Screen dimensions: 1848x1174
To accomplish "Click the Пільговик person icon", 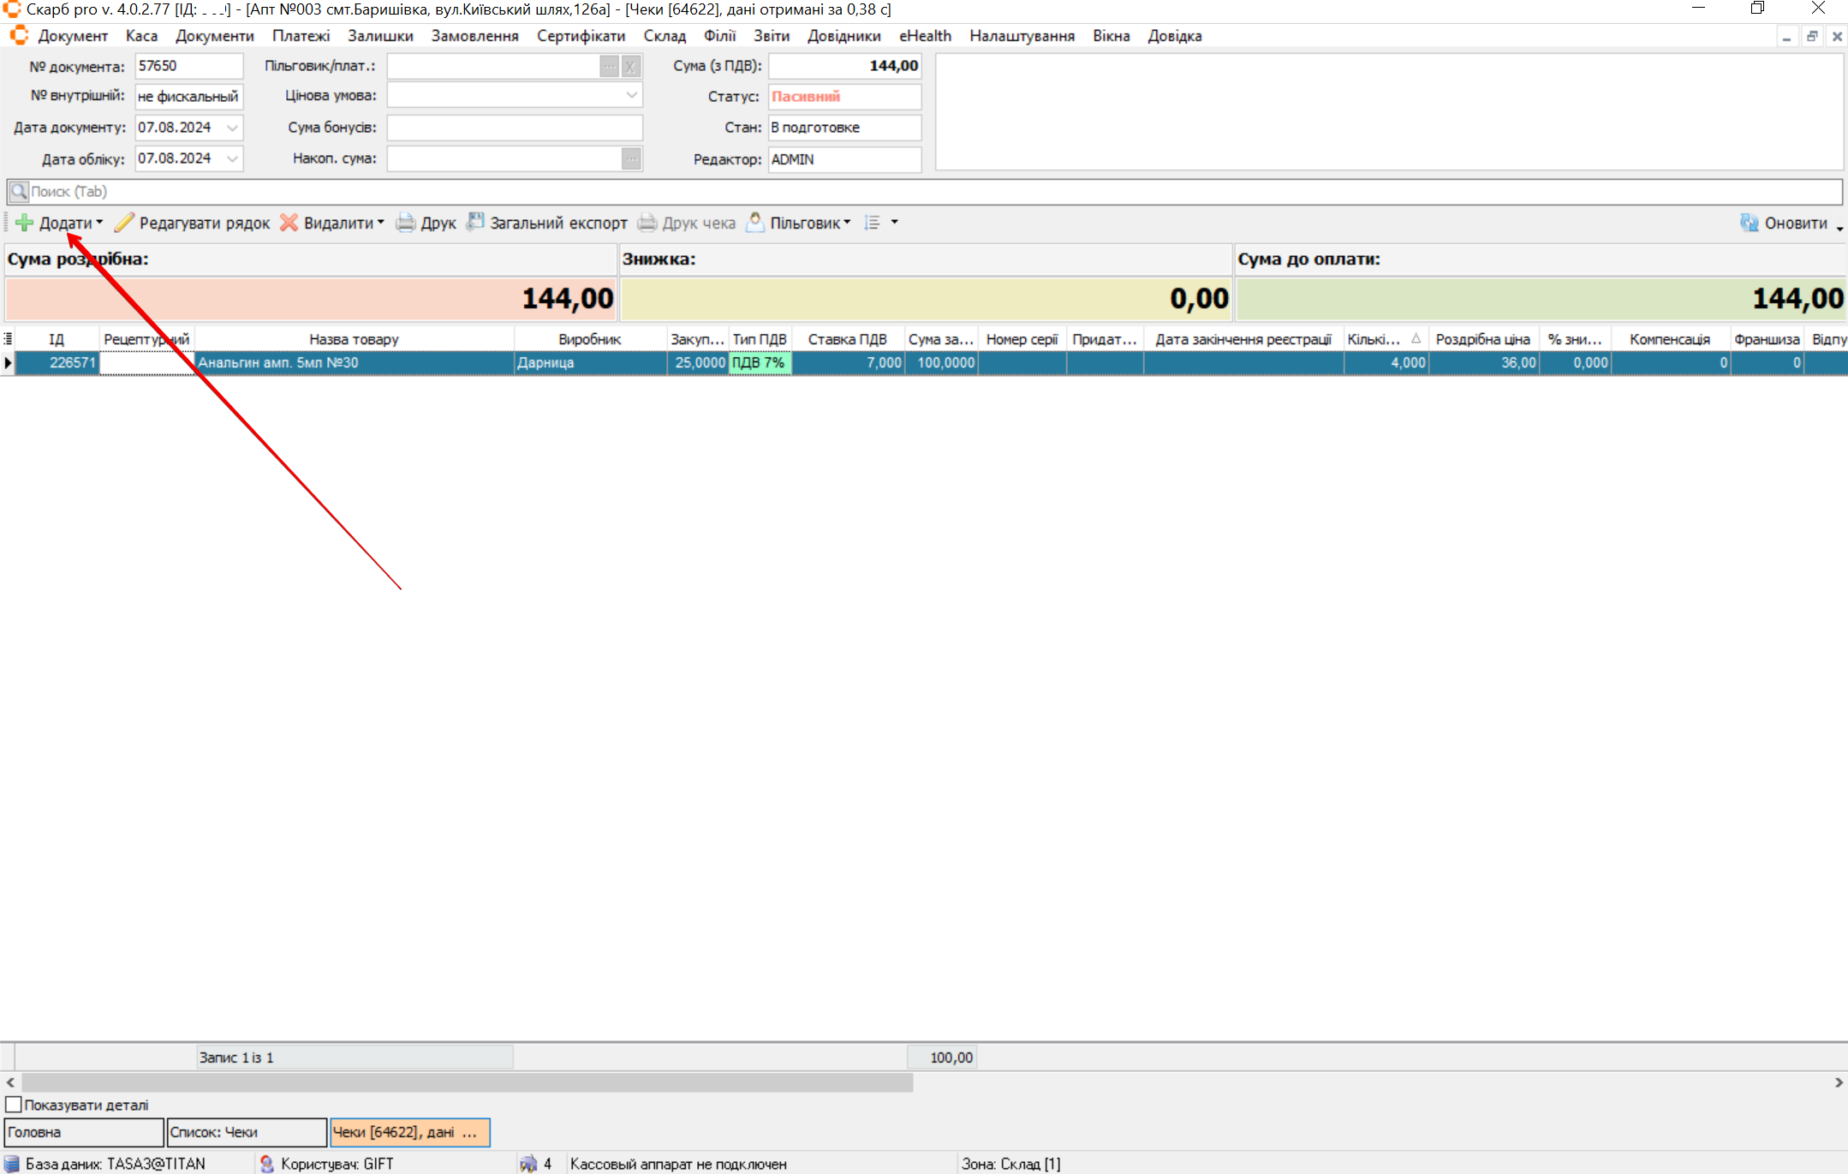I will [x=754, y=223].
